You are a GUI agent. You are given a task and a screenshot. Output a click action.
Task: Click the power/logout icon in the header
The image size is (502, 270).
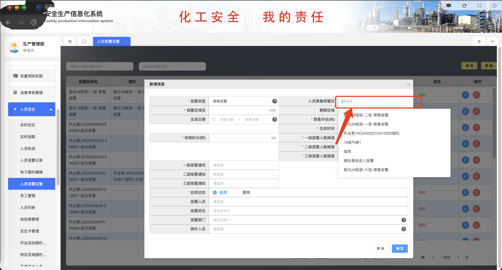(x=494, y=6)
